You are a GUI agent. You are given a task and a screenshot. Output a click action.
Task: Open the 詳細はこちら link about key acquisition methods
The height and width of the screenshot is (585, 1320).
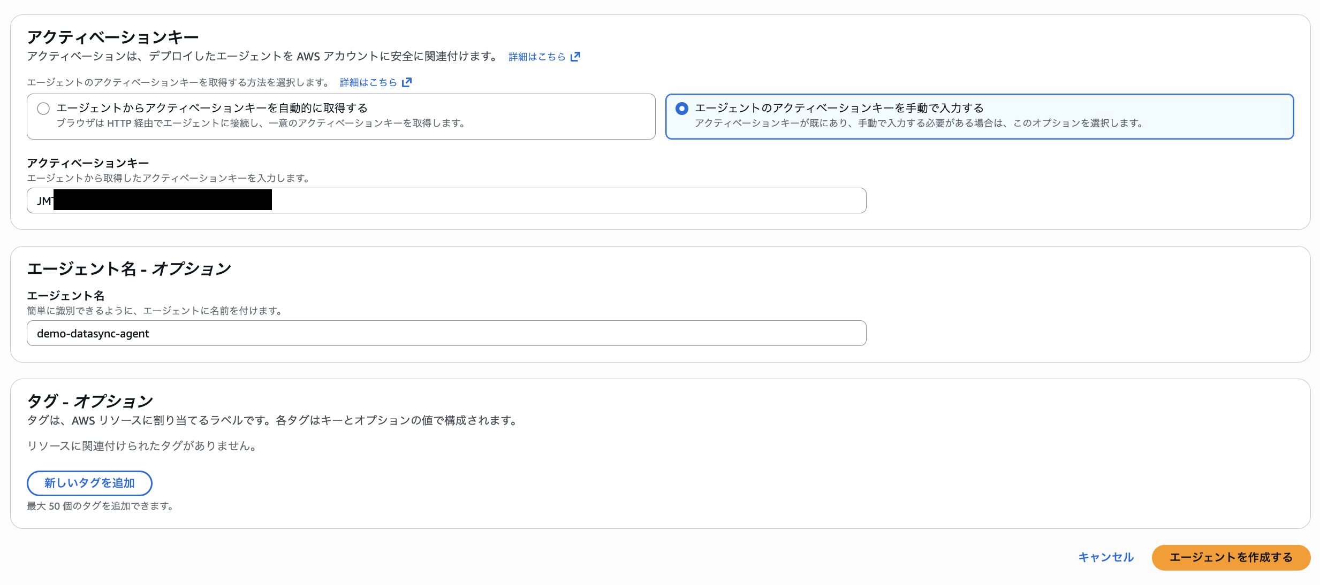(x=368, y=81)
